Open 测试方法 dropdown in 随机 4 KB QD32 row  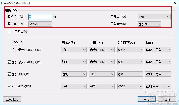[74, 86]
